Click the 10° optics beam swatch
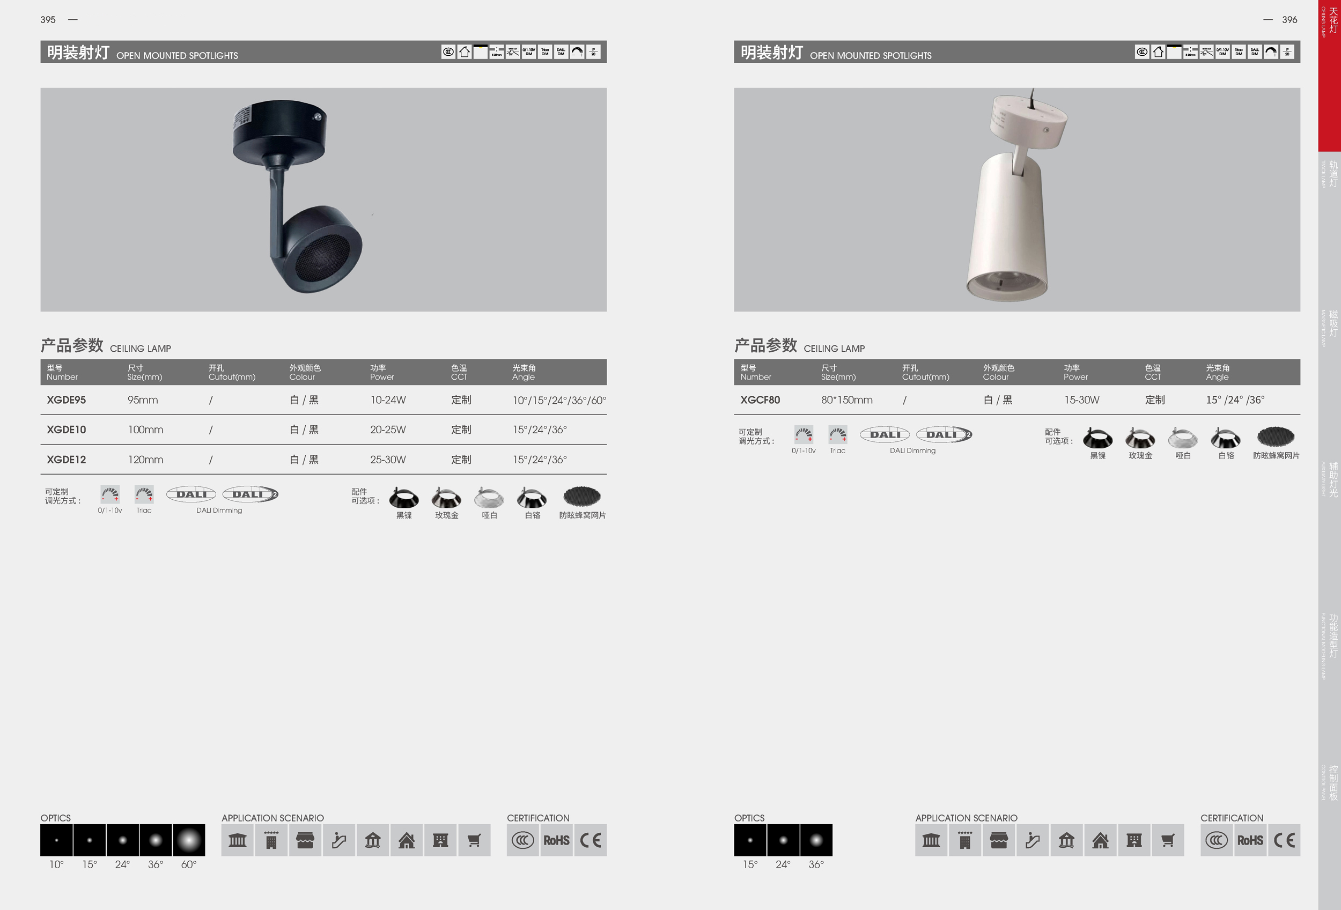This screenshot has width=1341, height=910. [x=56, y=840]
